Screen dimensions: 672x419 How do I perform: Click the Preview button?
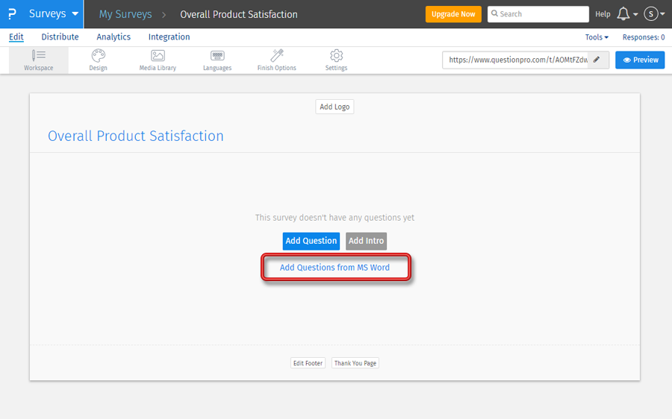point(641,60)
